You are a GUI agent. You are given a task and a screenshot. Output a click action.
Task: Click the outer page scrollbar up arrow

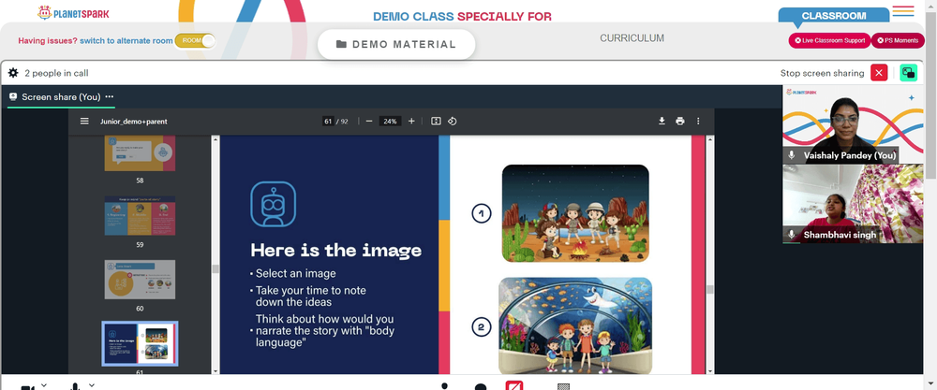[931, 4]
